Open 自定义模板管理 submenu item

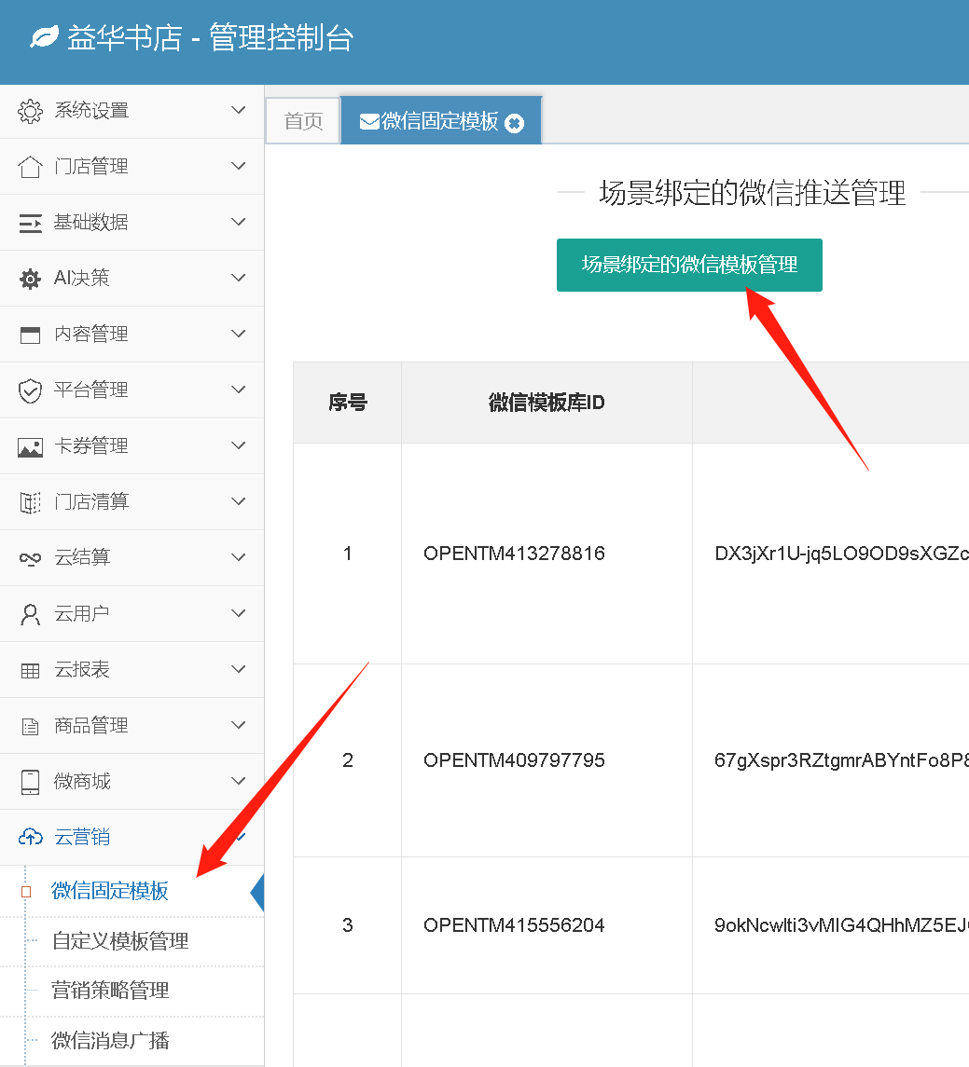119,941
